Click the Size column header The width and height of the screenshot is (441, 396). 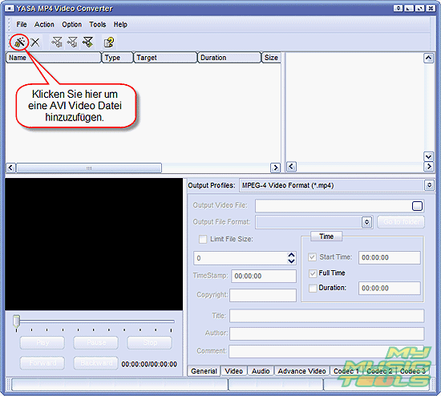click(271, 58)
